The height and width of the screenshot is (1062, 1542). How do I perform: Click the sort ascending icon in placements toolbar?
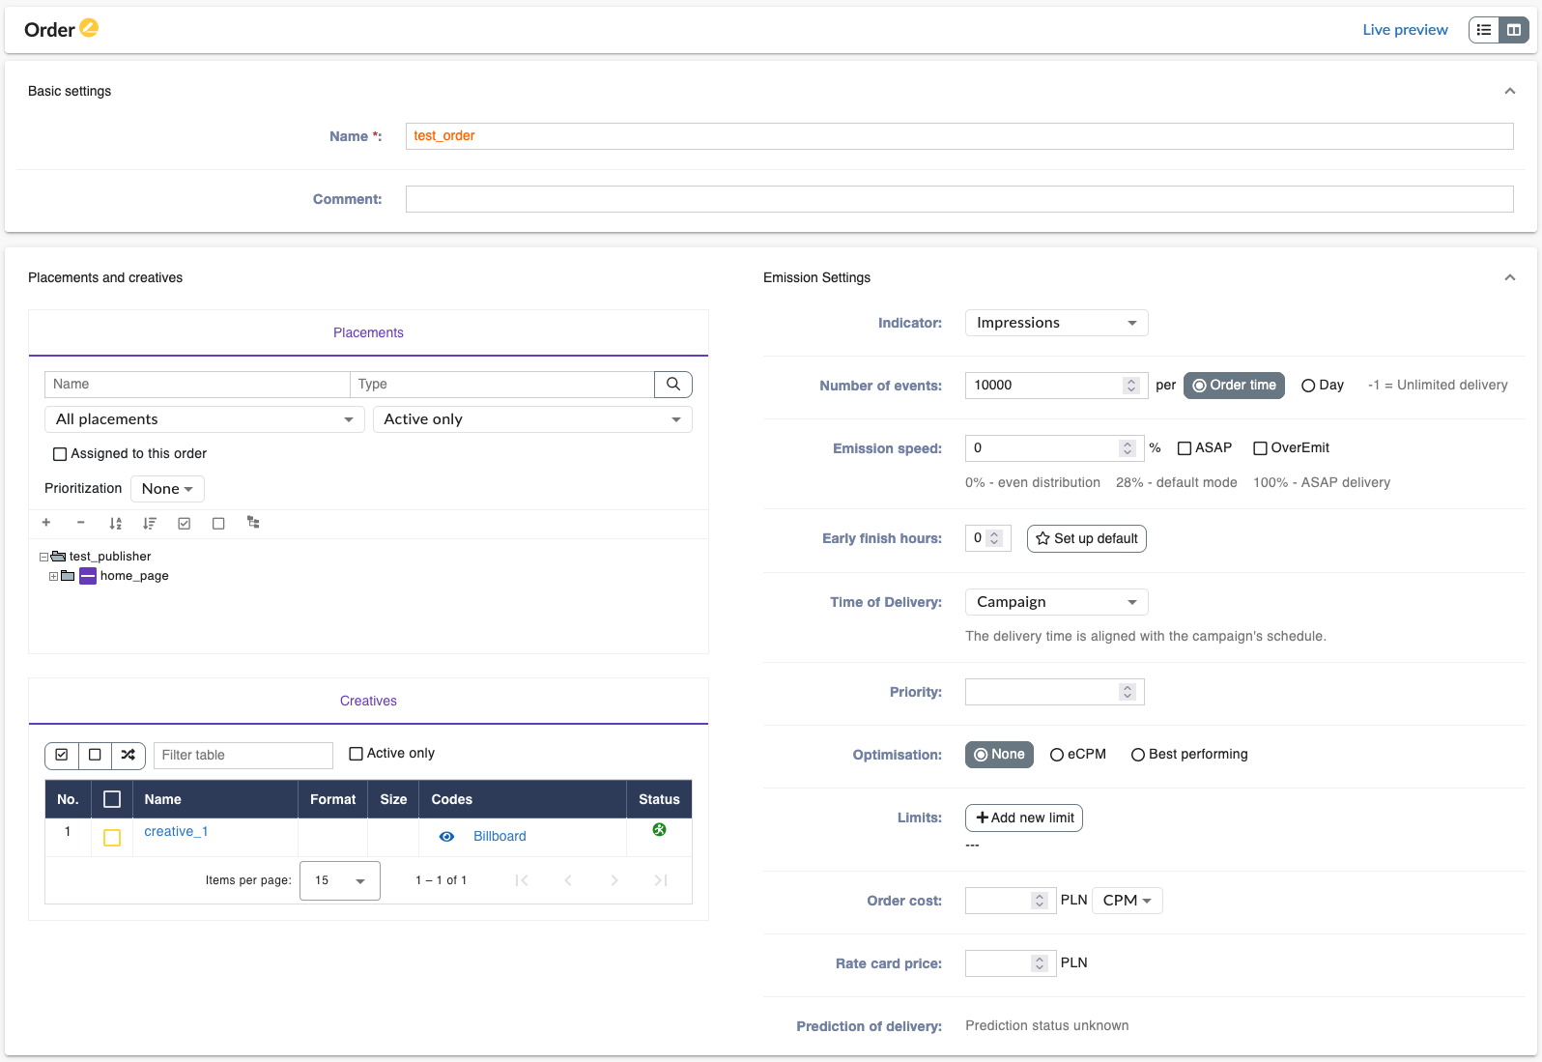tap(116, 523)
